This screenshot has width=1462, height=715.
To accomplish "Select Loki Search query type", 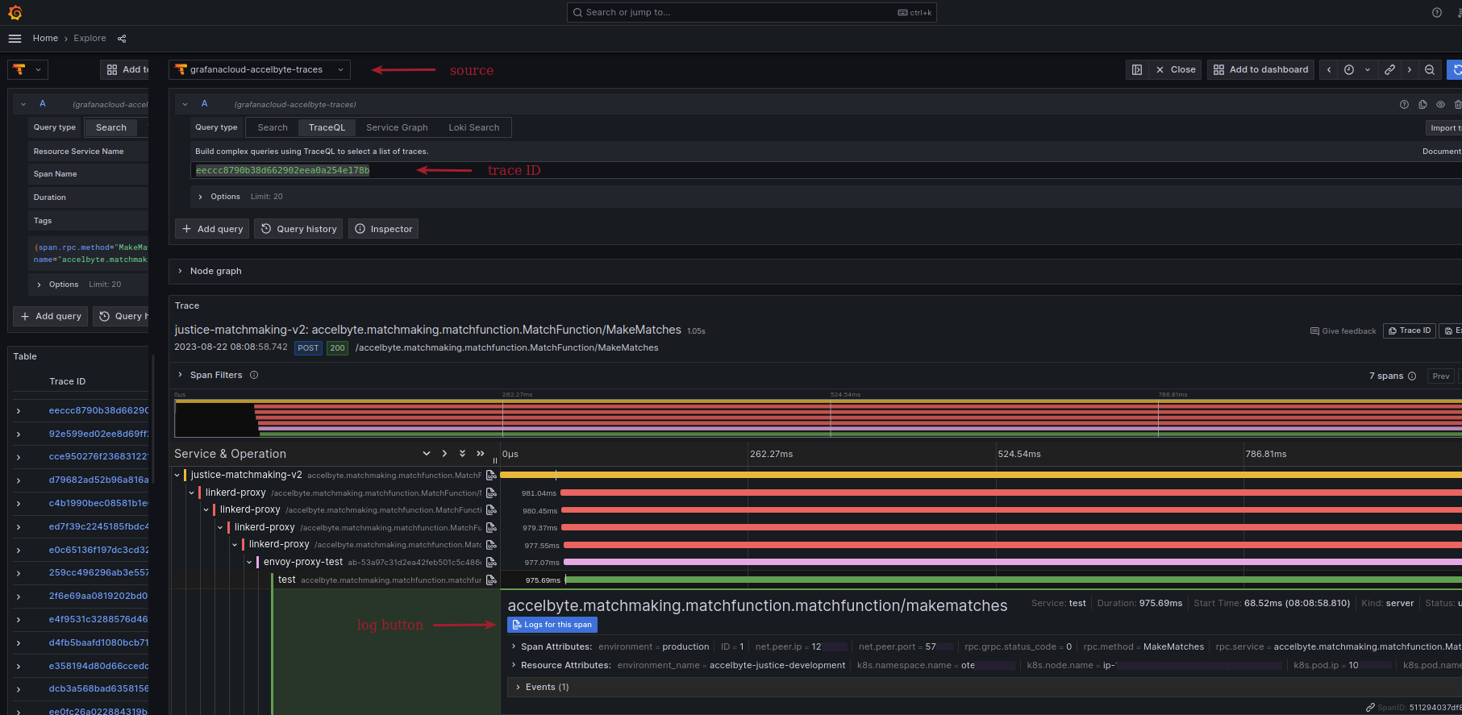I will pos(474,127).
